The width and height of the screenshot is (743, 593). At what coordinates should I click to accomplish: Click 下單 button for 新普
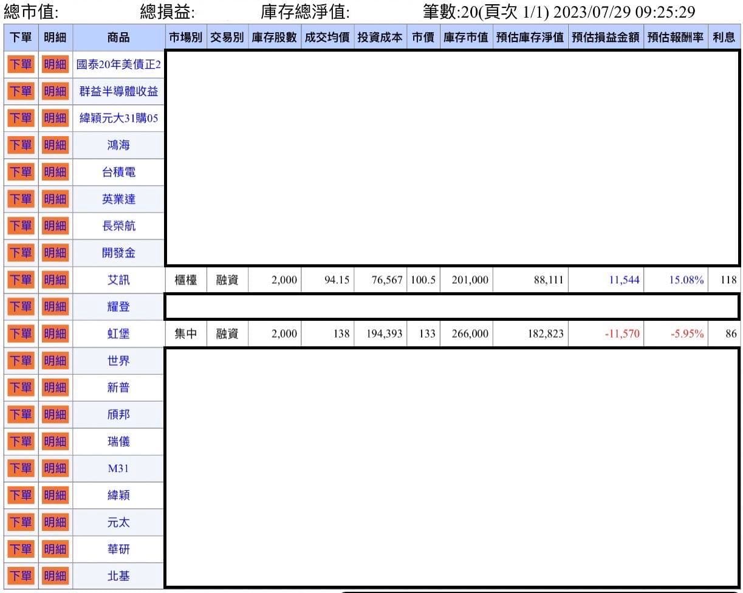click(20, 387)
